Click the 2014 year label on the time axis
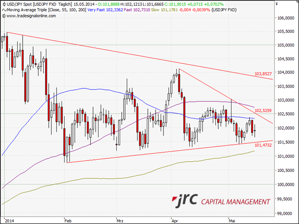The image size is (299, 224). click(8, 220)
